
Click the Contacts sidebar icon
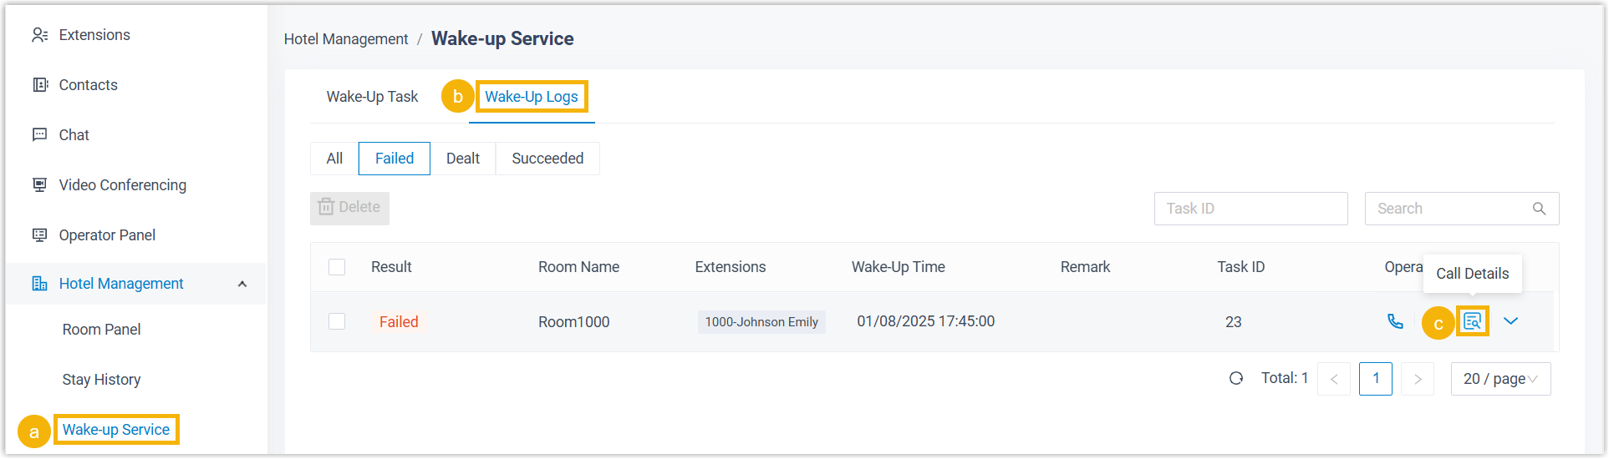(39, 85)
